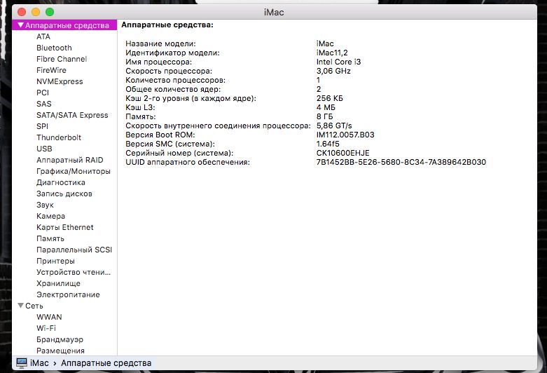Click the L3 cache value 4 МБ
Screen dimensions: 547x373
(326, 107)
